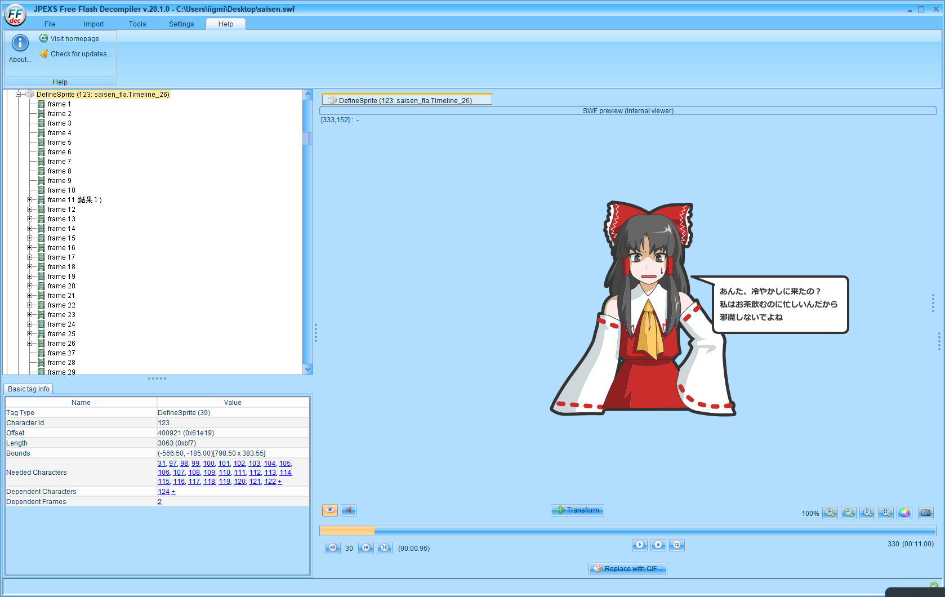Play the sprite preview
Image resolution: width=945 pixels, height=597 pixels.
(x=640, y=545)
